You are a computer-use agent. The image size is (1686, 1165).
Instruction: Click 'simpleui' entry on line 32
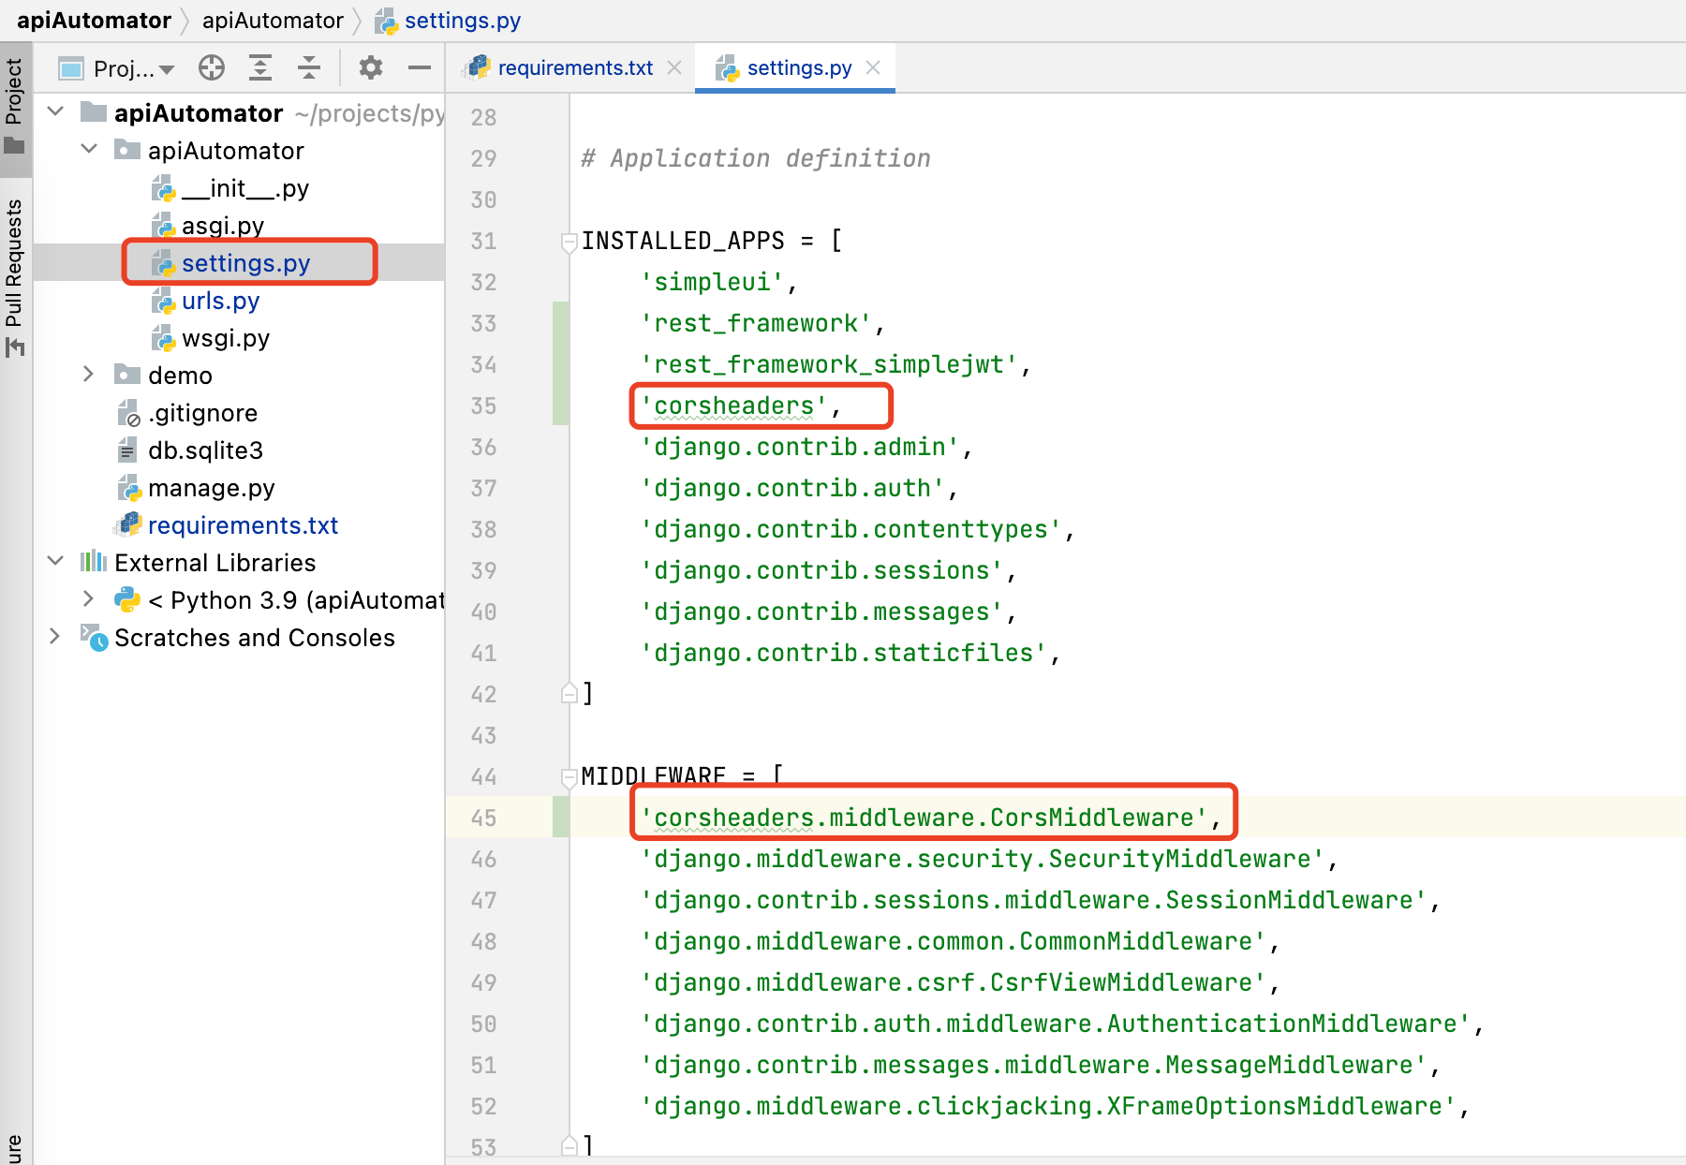[x=712, y=282]
